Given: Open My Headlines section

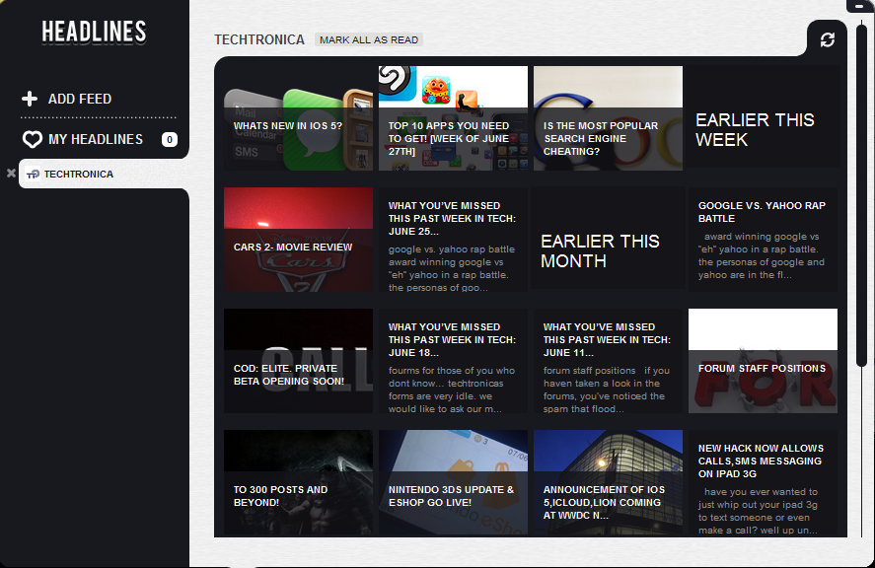Looking at the screenshot, I should 96,139.
